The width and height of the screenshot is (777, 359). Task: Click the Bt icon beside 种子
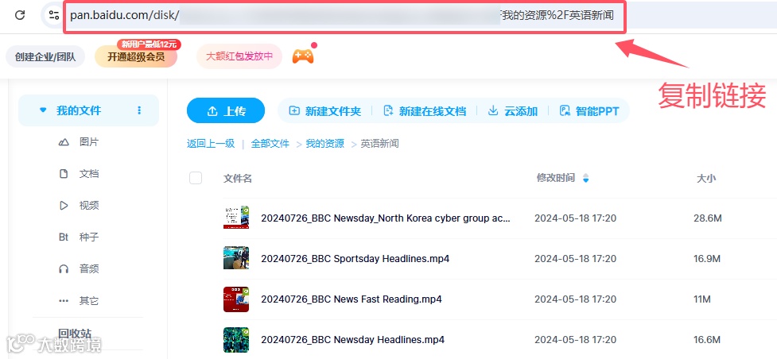click(x=64, y=237)
